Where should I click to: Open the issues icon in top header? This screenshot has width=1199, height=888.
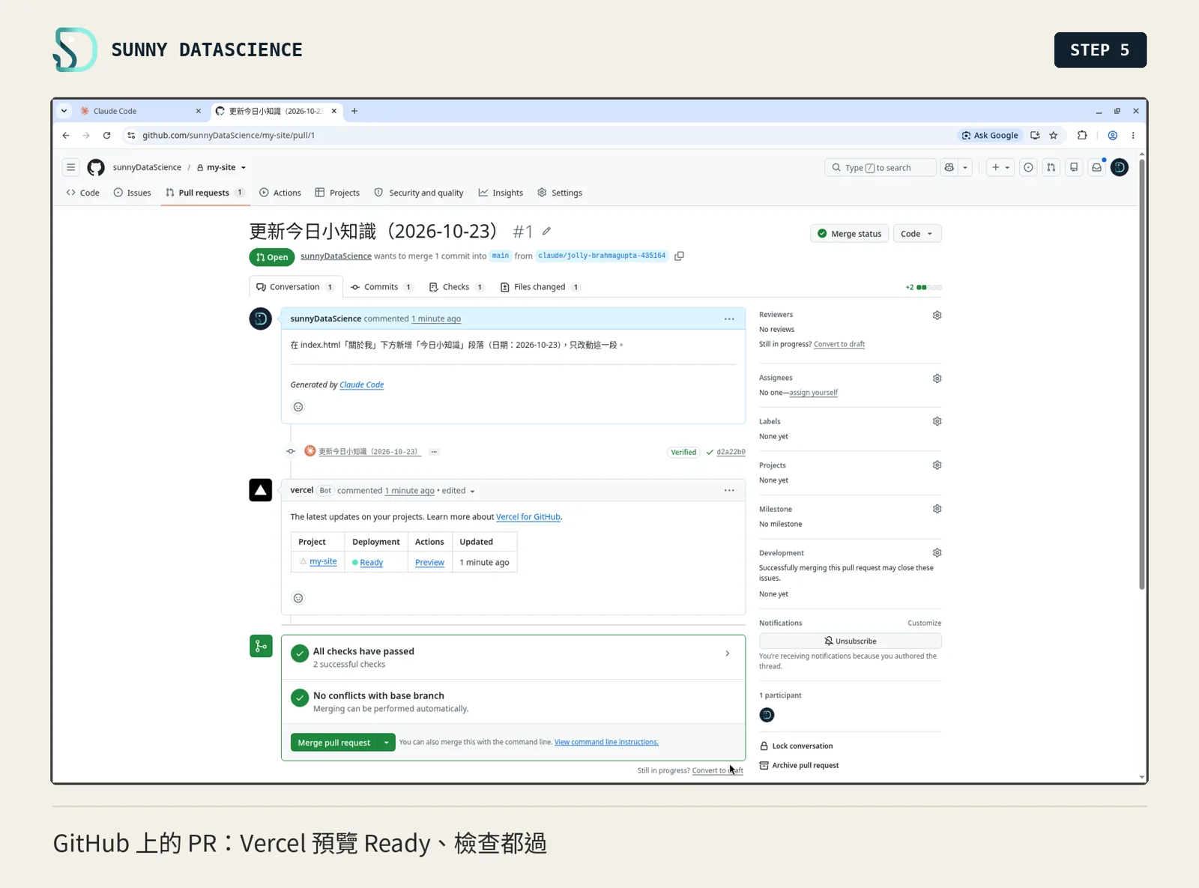[1028, 167]
